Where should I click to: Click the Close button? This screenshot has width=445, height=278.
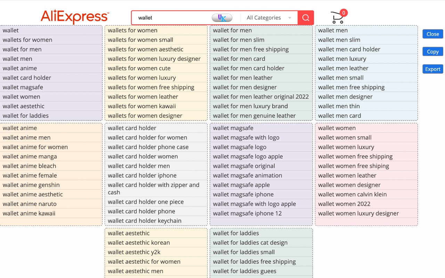coord(433,34)
